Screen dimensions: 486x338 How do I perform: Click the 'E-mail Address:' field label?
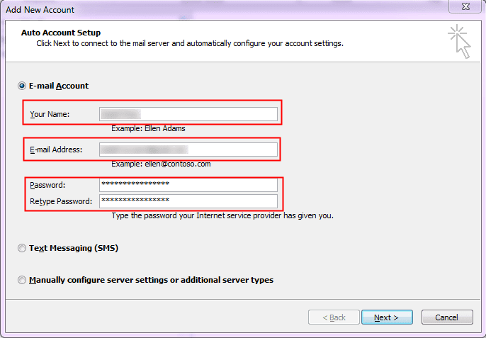(56, 150)
